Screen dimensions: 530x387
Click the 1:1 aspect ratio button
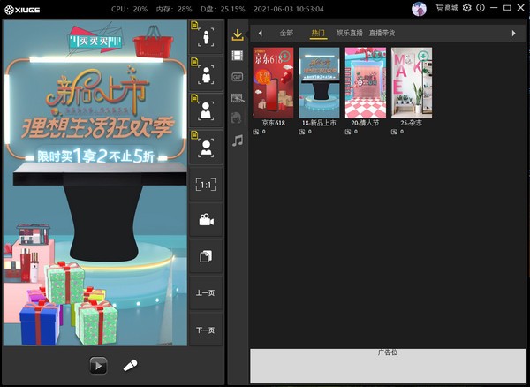coord(206,184)
